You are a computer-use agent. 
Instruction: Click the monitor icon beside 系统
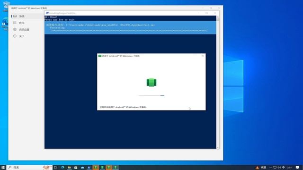tap(15, 16)
